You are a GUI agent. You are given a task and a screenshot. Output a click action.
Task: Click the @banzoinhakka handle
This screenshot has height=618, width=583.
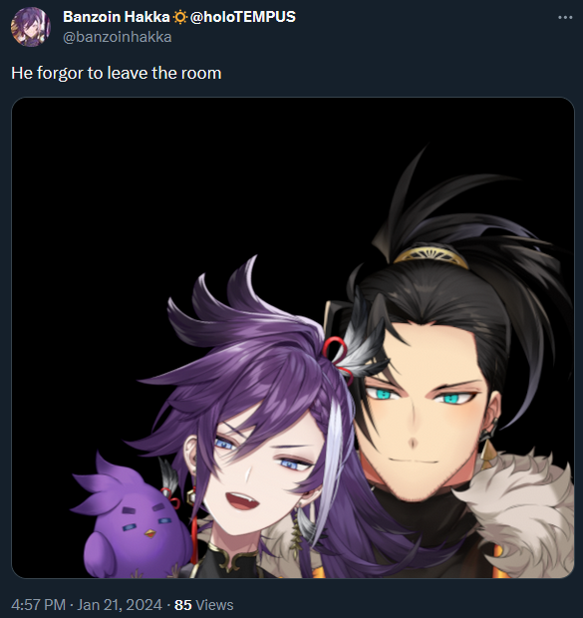pos(117,37)
